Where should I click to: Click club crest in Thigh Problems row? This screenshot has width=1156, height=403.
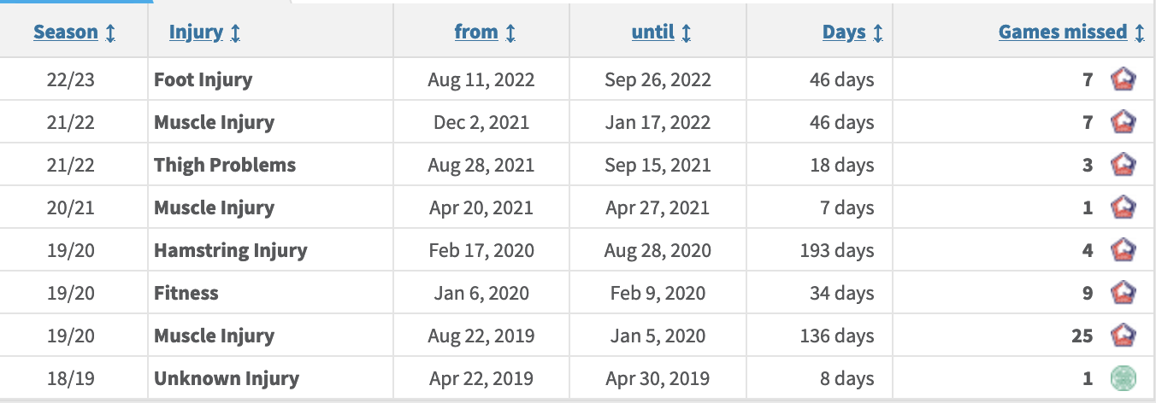tap(1123, 166)
